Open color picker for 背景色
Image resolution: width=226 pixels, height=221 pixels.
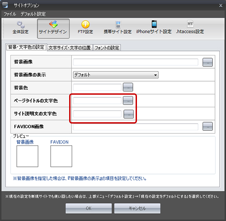128,87
